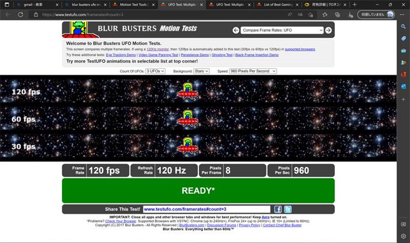Open the Compare Frame Rates: UFO dropdown
Viewport: 410px width, 243px height.
[282, 30]
